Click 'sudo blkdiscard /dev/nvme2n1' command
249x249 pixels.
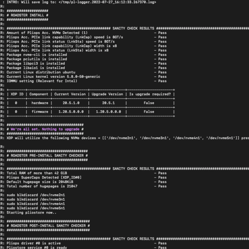36,195
